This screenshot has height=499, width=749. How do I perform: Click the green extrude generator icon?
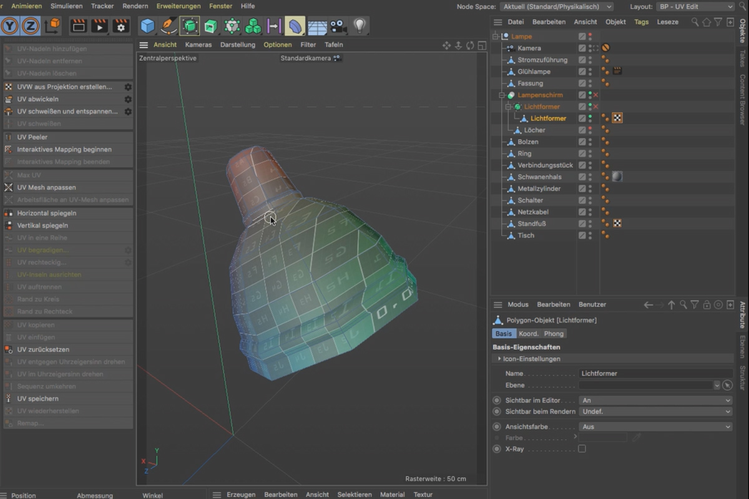pyautogui.click(x=211, y=26)
